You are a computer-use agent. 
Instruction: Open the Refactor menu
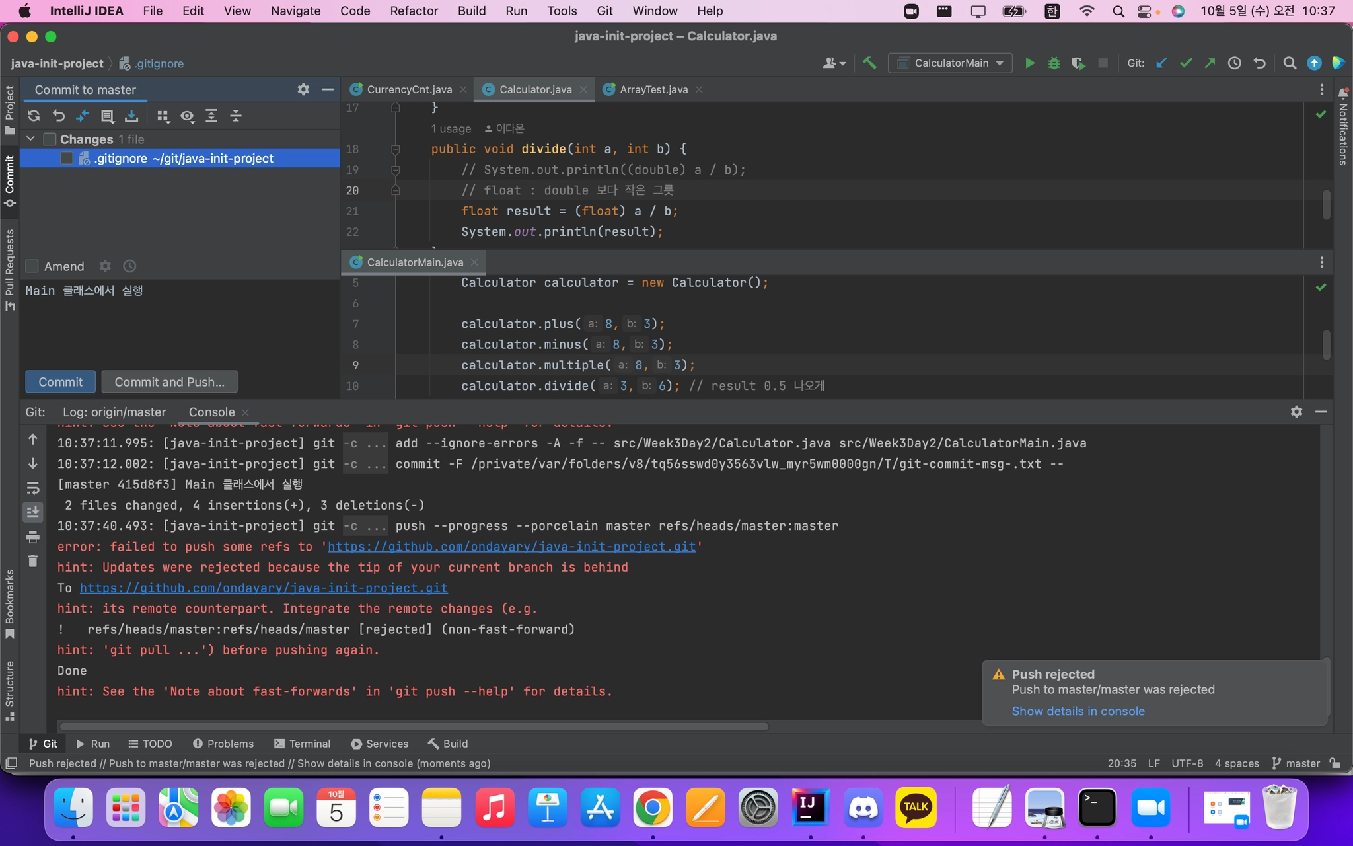pyautogui.click(x=414, y=11)
